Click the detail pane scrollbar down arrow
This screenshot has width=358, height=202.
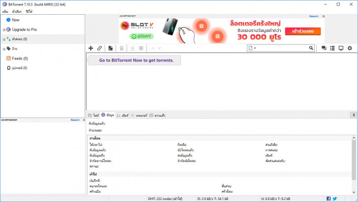pyautogui.click(x=354, y=192)
